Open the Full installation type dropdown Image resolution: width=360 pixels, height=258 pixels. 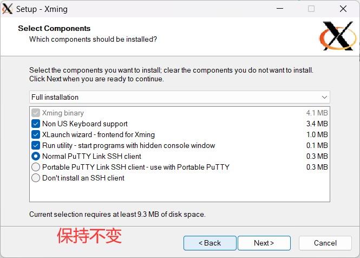[179, 97]
